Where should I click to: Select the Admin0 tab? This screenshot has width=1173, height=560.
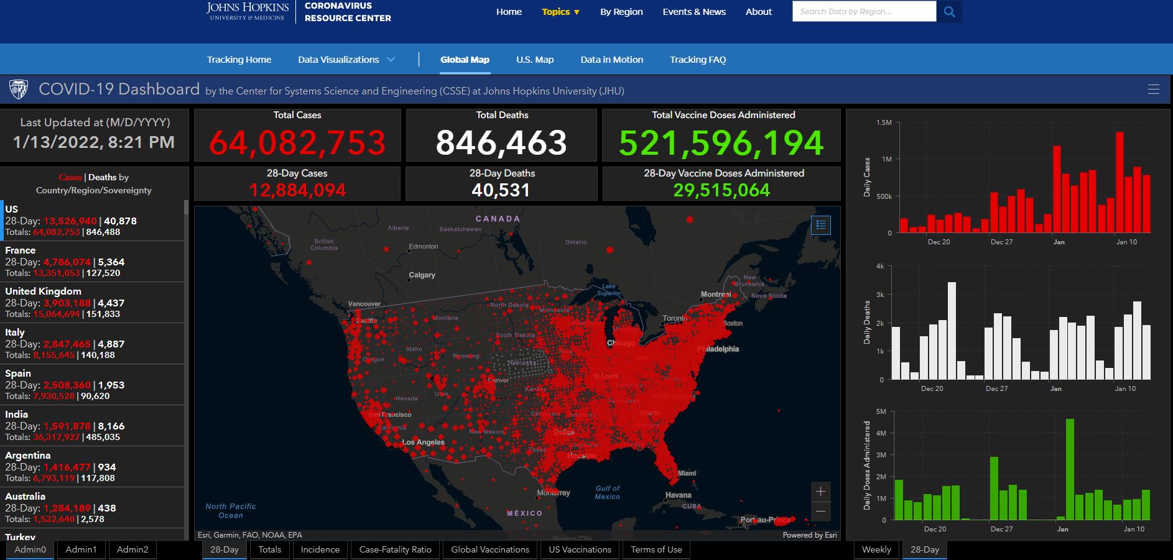(30, 549)
